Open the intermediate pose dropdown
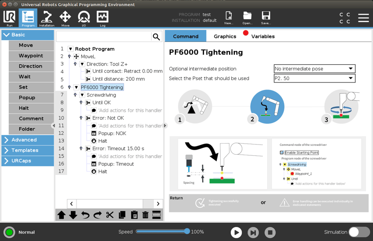This screenshot has width=373, height=241. tap(314, 69)
